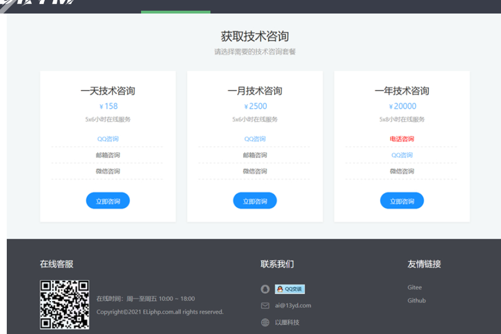501x334 pixels.
Task: Click 微信咨询 in the yearly plan card
Action: pyautogui.click(x=402, y=171)
